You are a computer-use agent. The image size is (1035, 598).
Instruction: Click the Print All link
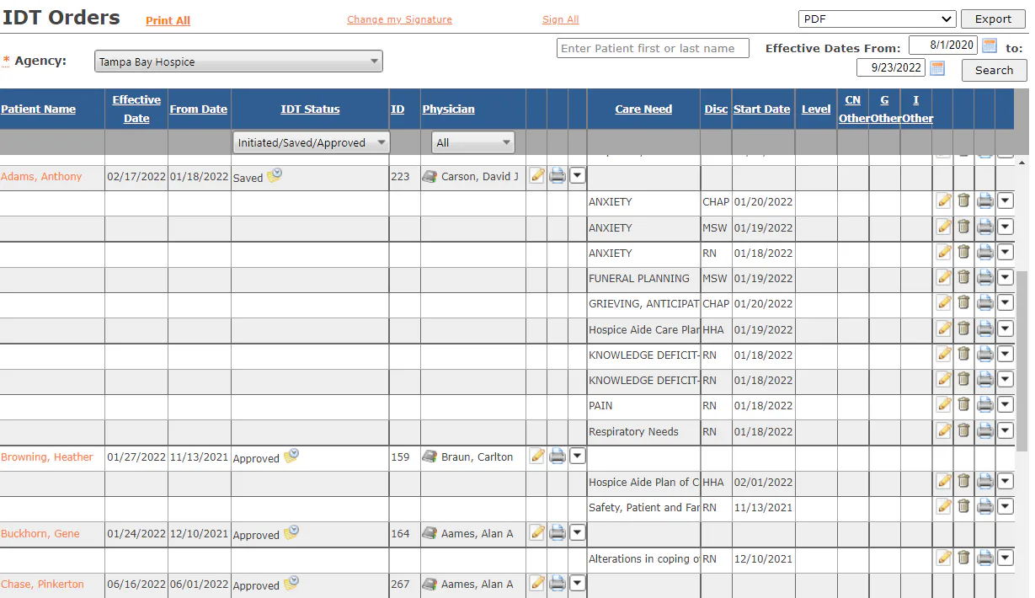click(x=168, y=21)
